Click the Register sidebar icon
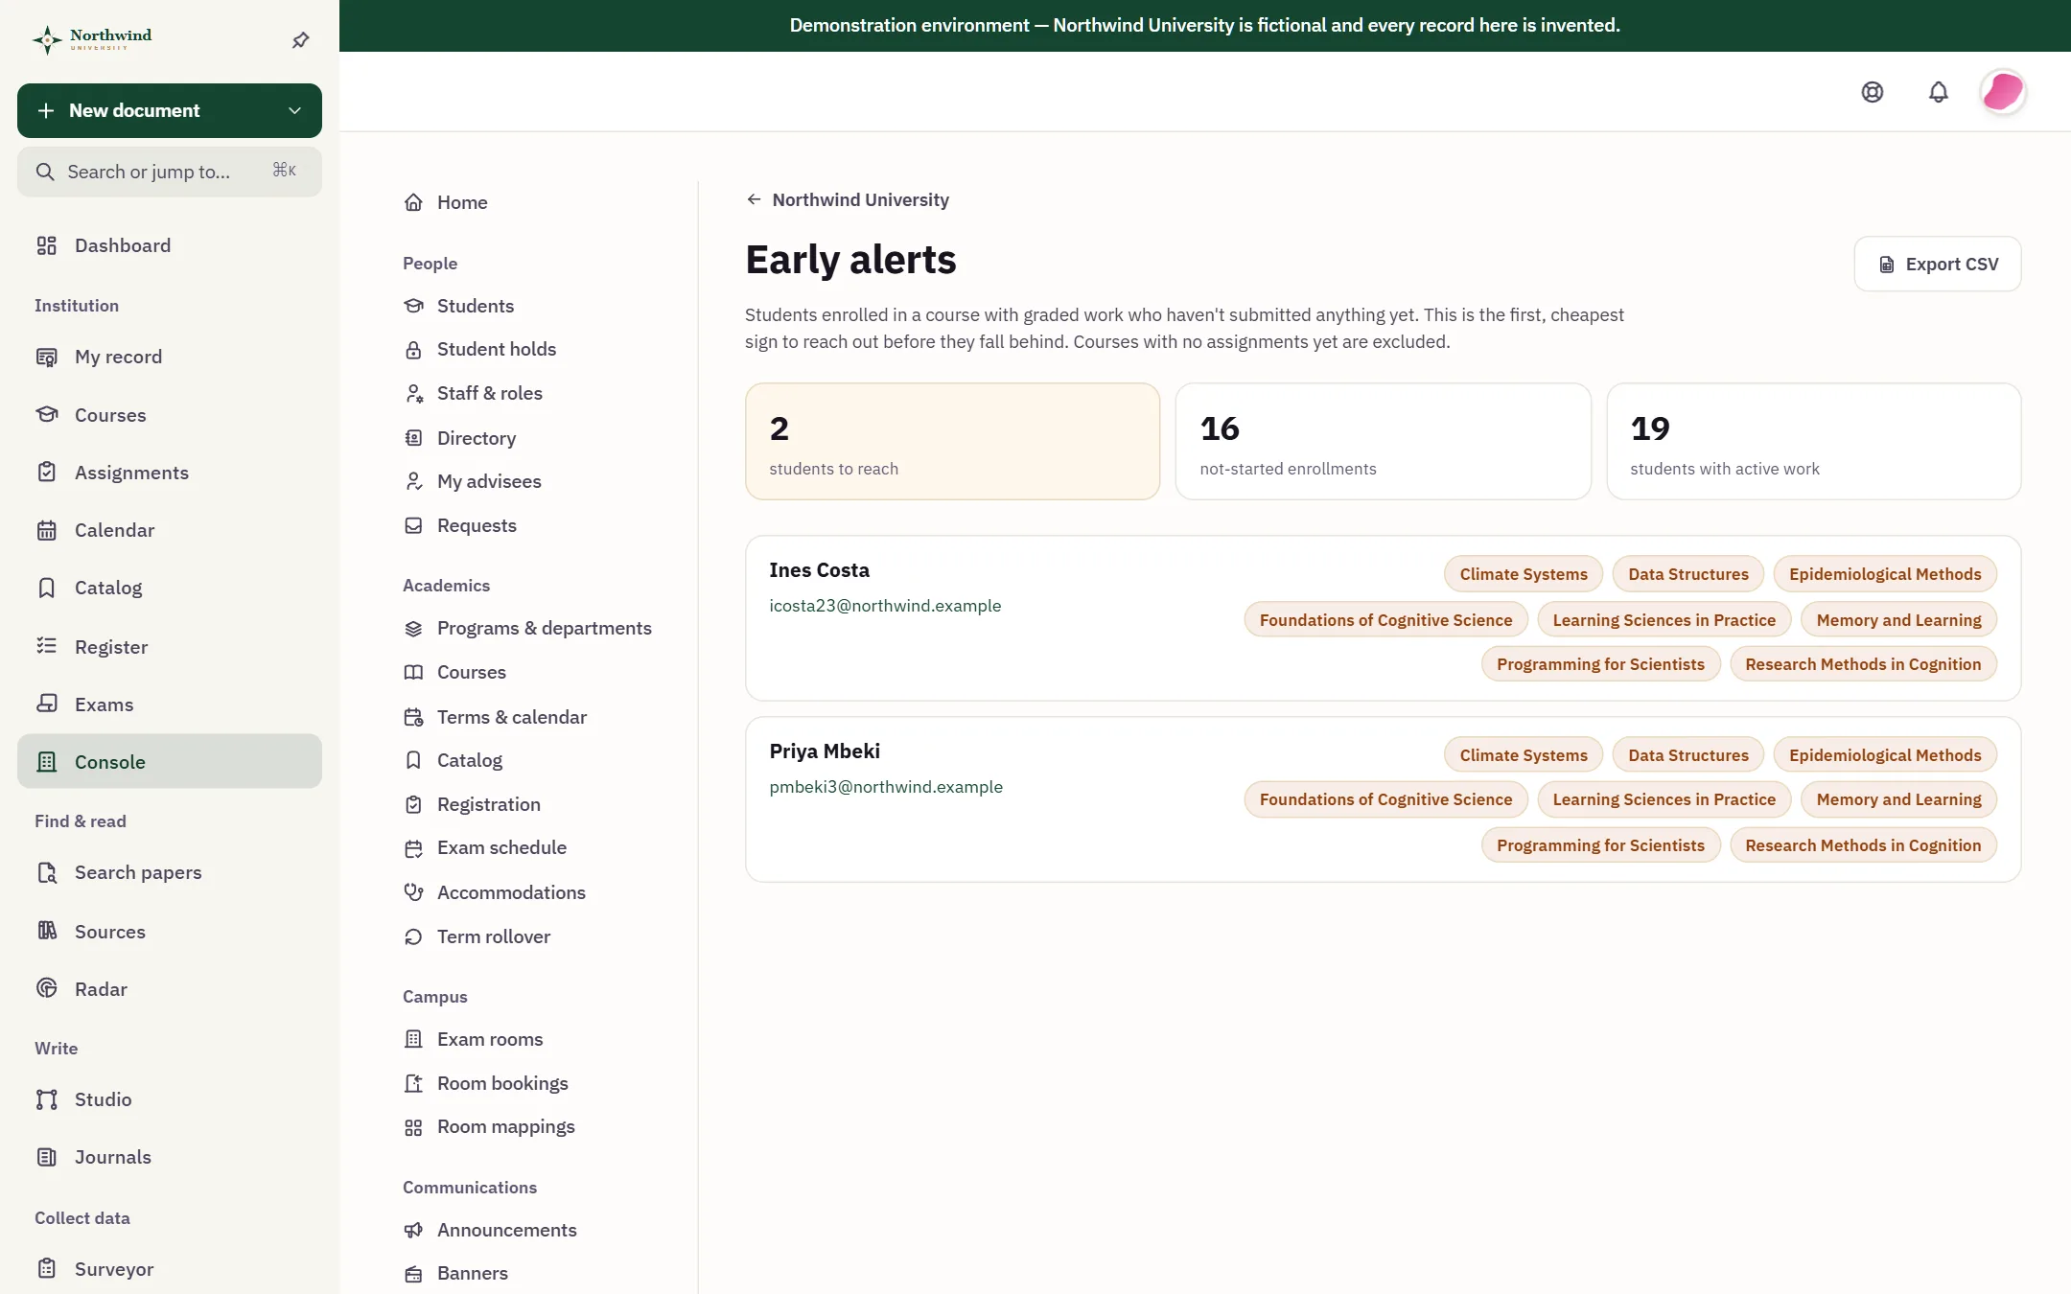The height and width of the screenshot is (1294, 2071). coord(46,646)
